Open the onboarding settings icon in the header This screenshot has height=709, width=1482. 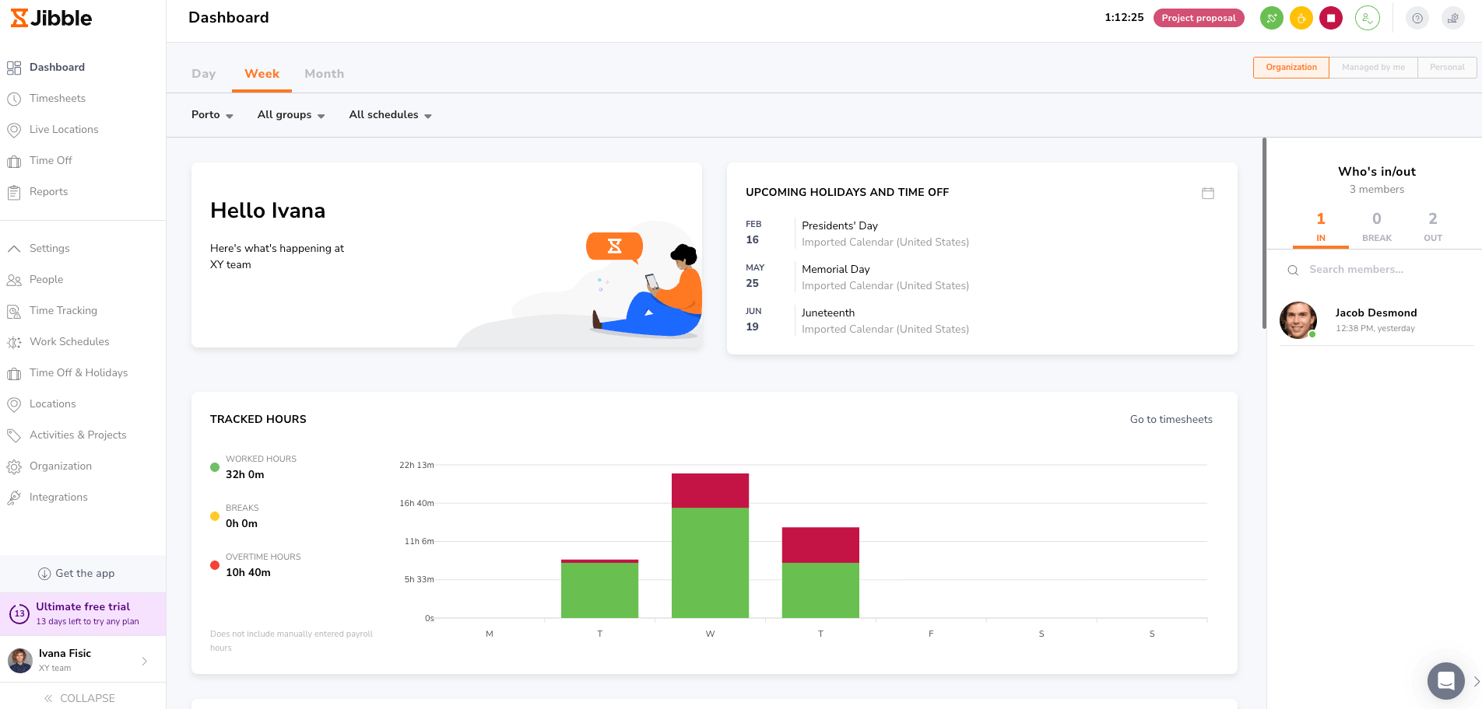click(x=1452, y=18)
